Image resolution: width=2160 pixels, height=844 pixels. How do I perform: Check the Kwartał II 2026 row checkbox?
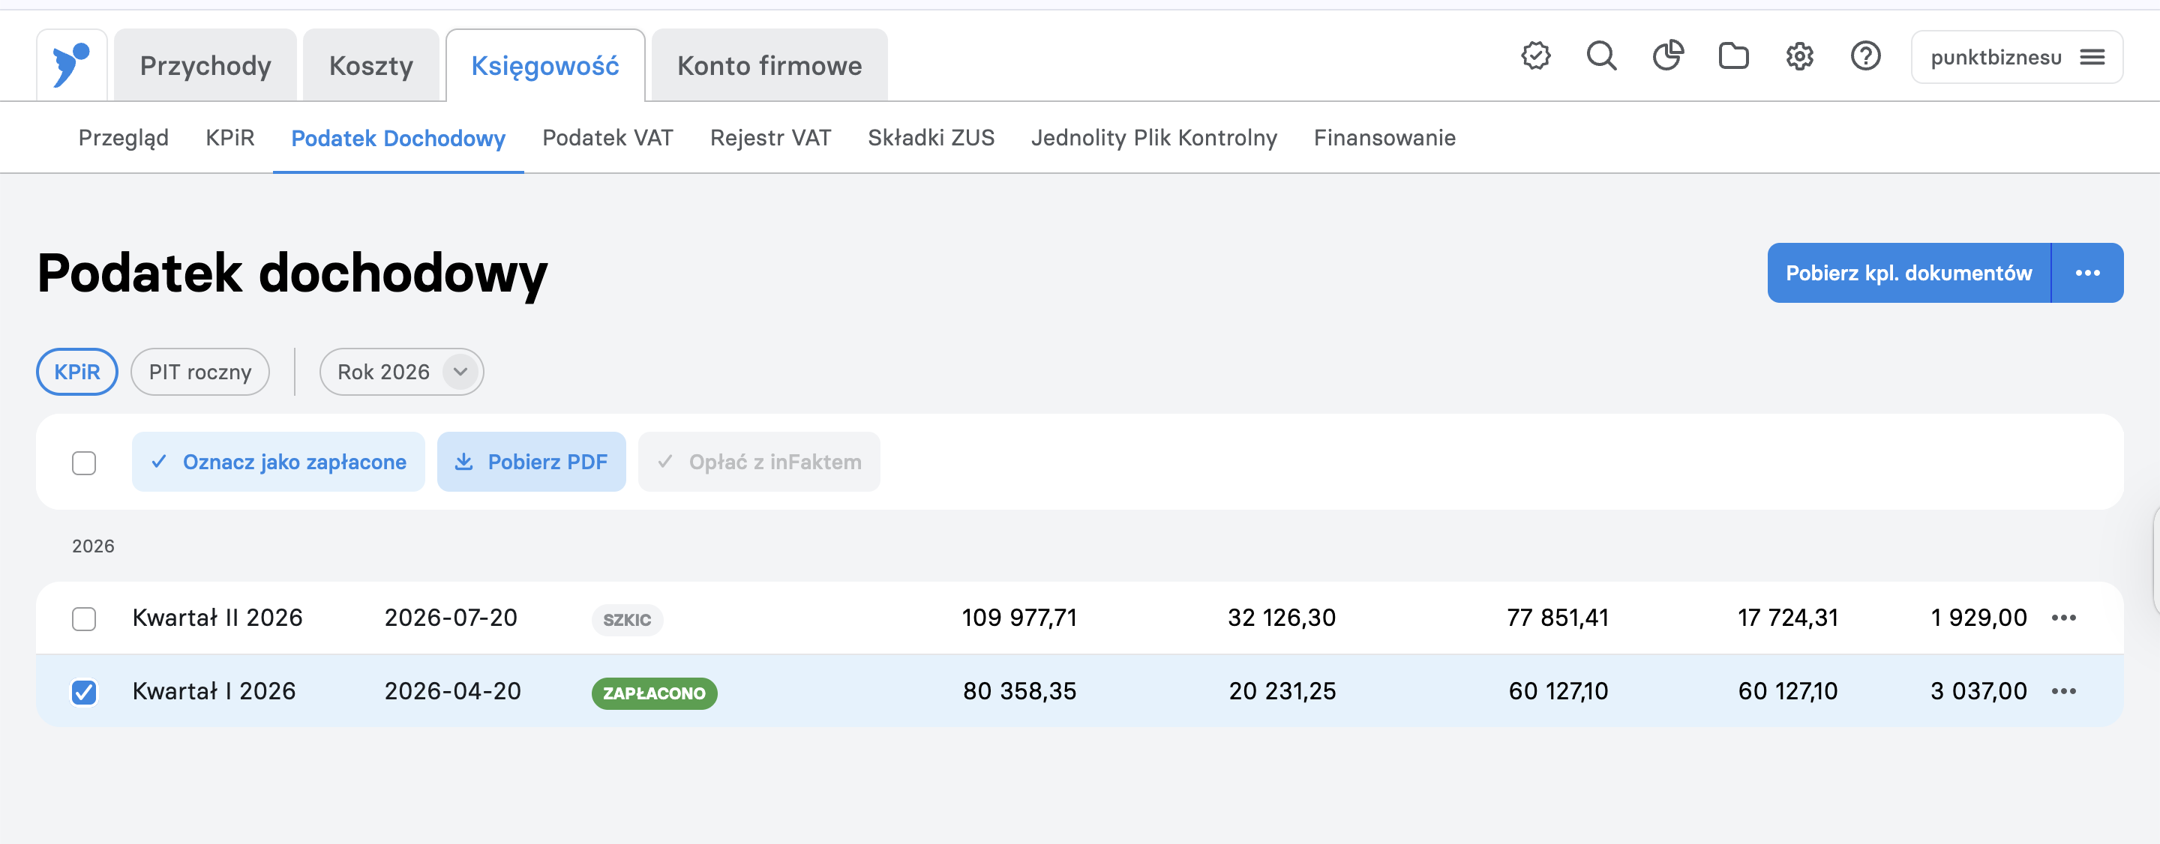click(x=84, y=618)
